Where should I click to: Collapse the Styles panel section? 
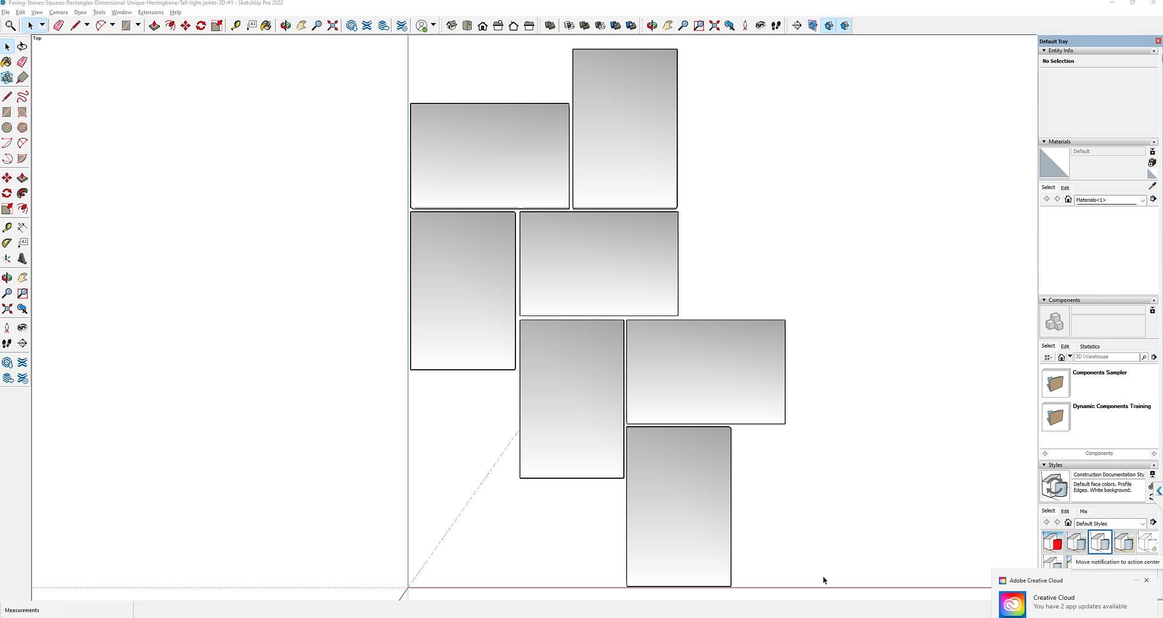1044,465
